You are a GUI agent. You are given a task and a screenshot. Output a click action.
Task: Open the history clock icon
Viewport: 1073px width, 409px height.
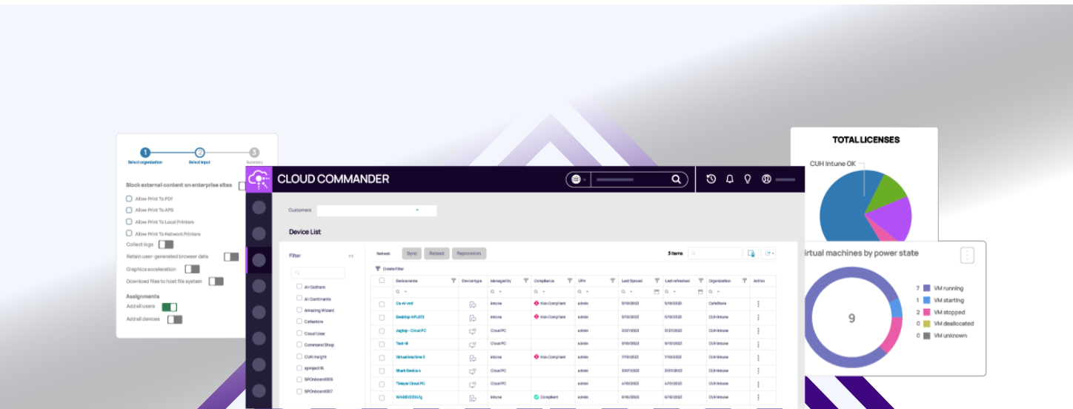[x=711, y=179]
